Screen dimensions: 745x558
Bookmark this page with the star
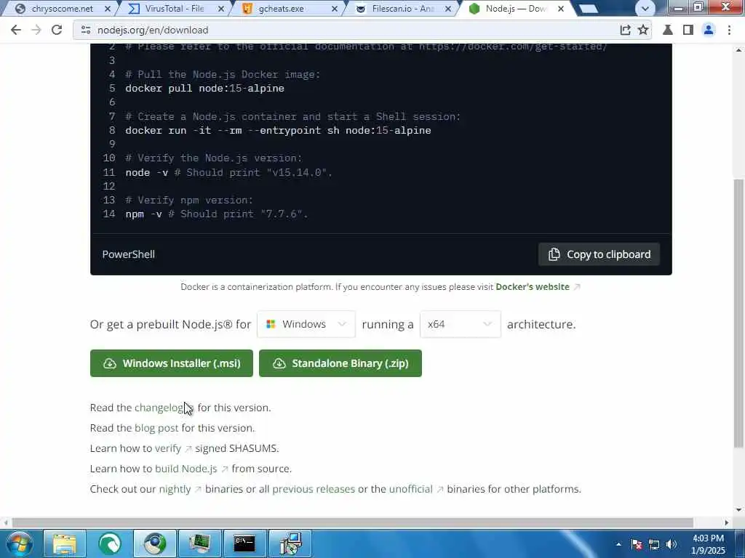pos(643,30)
